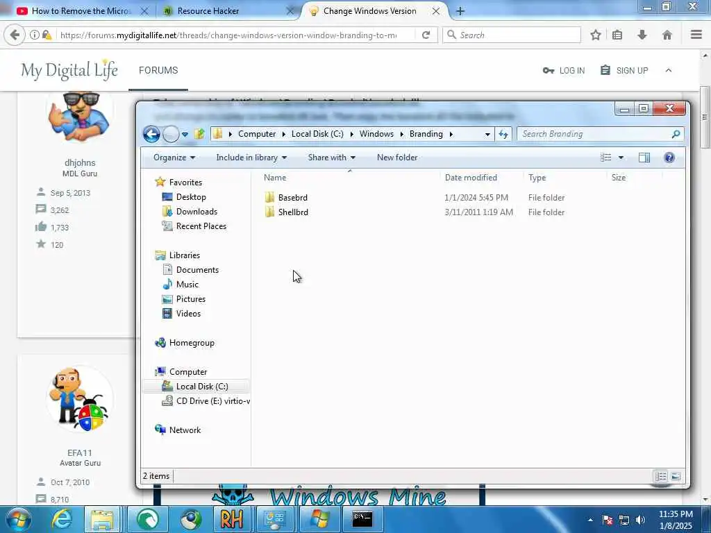Select Libraries in navigation pane
Image resolution: width=711 pixels, height=533 pixels.
pyautogui.click(x=185, y=255)
